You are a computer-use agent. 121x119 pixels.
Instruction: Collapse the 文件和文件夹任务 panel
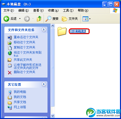44,30
